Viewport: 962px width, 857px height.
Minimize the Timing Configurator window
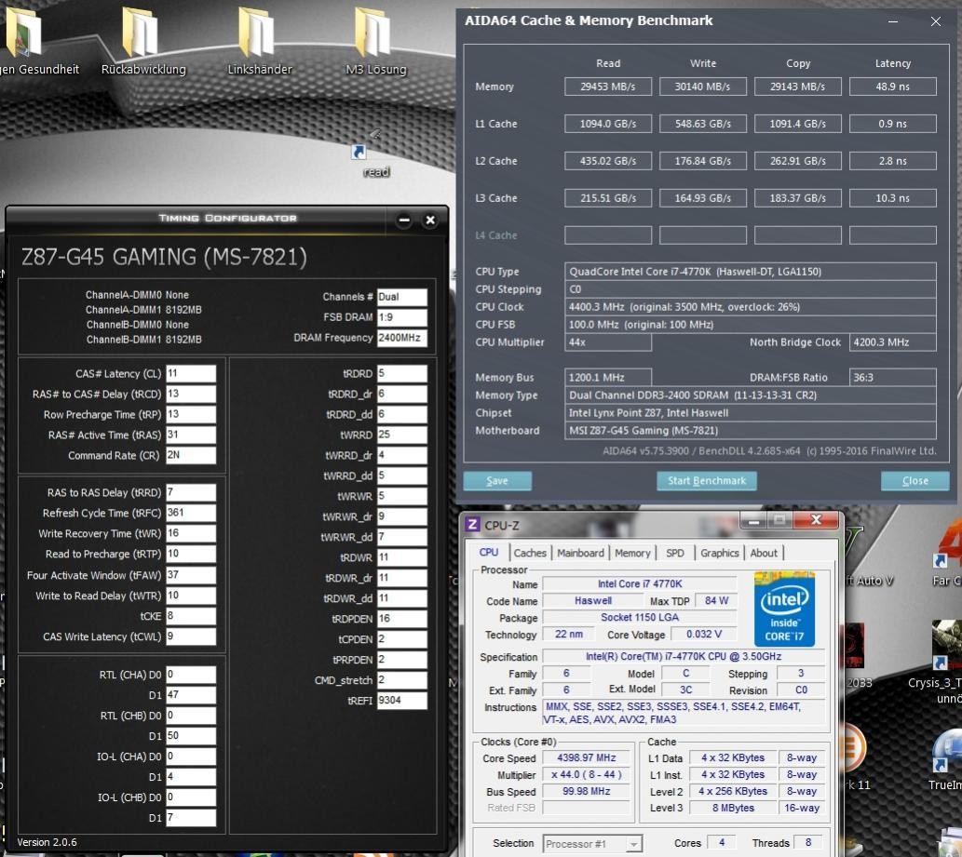[403, 220]
